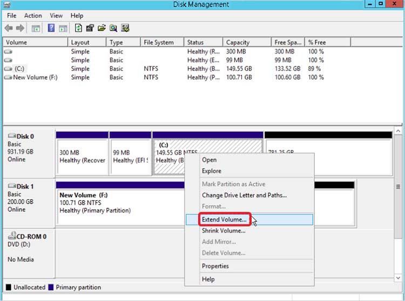Image resolution: width=405 pixels, height=301 pixels.
Task: Click the checklist settings toolbar icon
Action: tap(125, 28)
